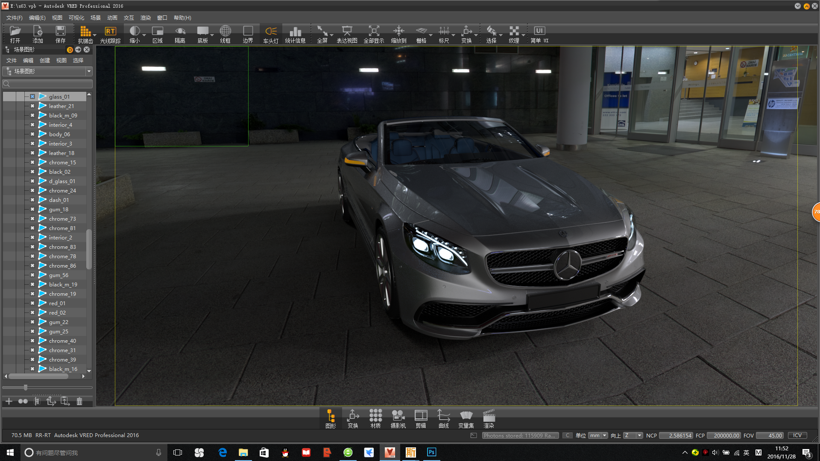Toggle visibility checkbox of chrome_24 node
The image size is (820, 461).
click(32, 190)
